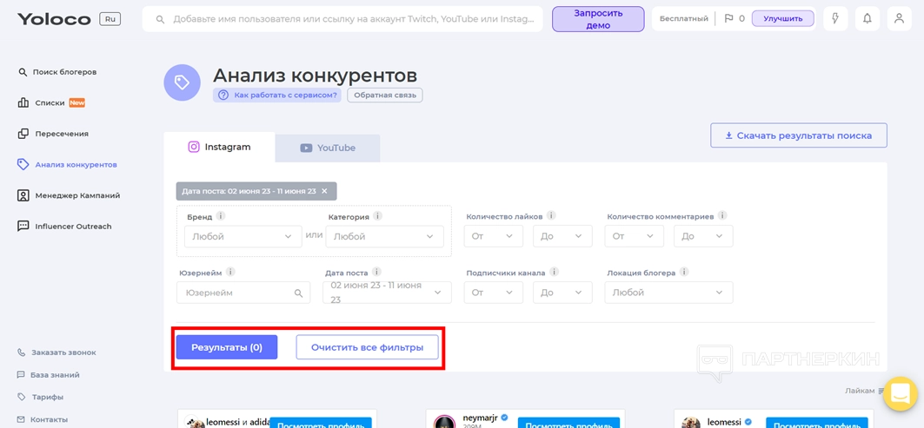Click the Списки bar chart icon
924x428 pixels.
tap(23, 103)
